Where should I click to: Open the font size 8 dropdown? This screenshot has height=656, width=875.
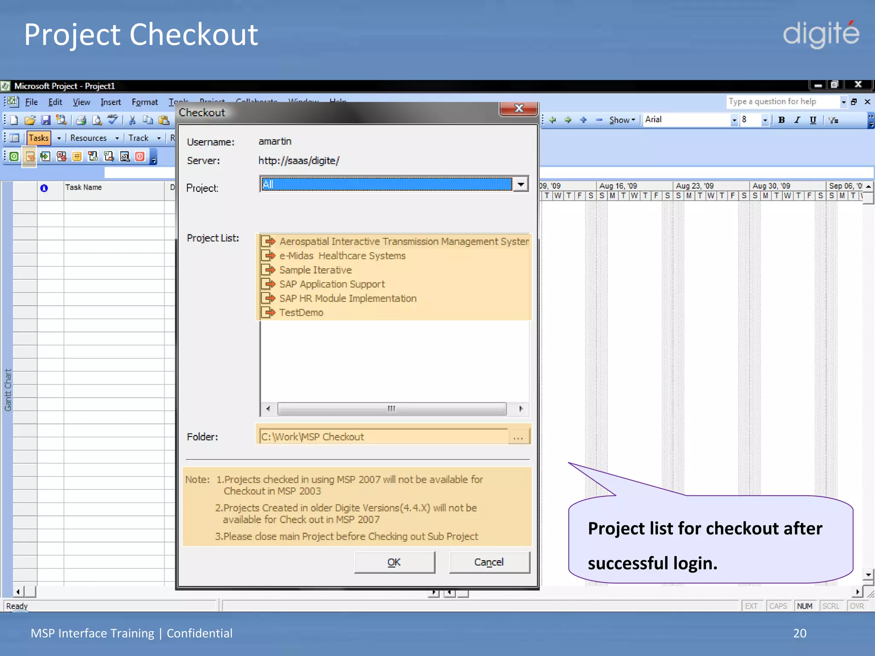765,120
